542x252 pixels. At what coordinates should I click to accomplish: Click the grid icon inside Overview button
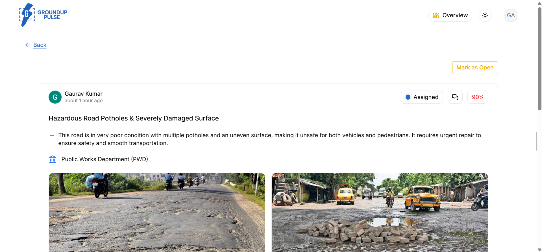point(436,15)
